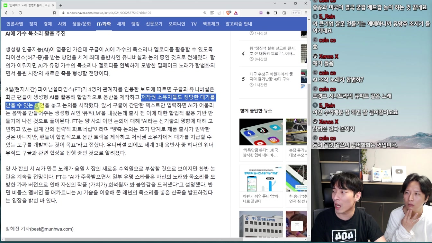Click the 대구 법원 building thumbnail

pos(261,224)
